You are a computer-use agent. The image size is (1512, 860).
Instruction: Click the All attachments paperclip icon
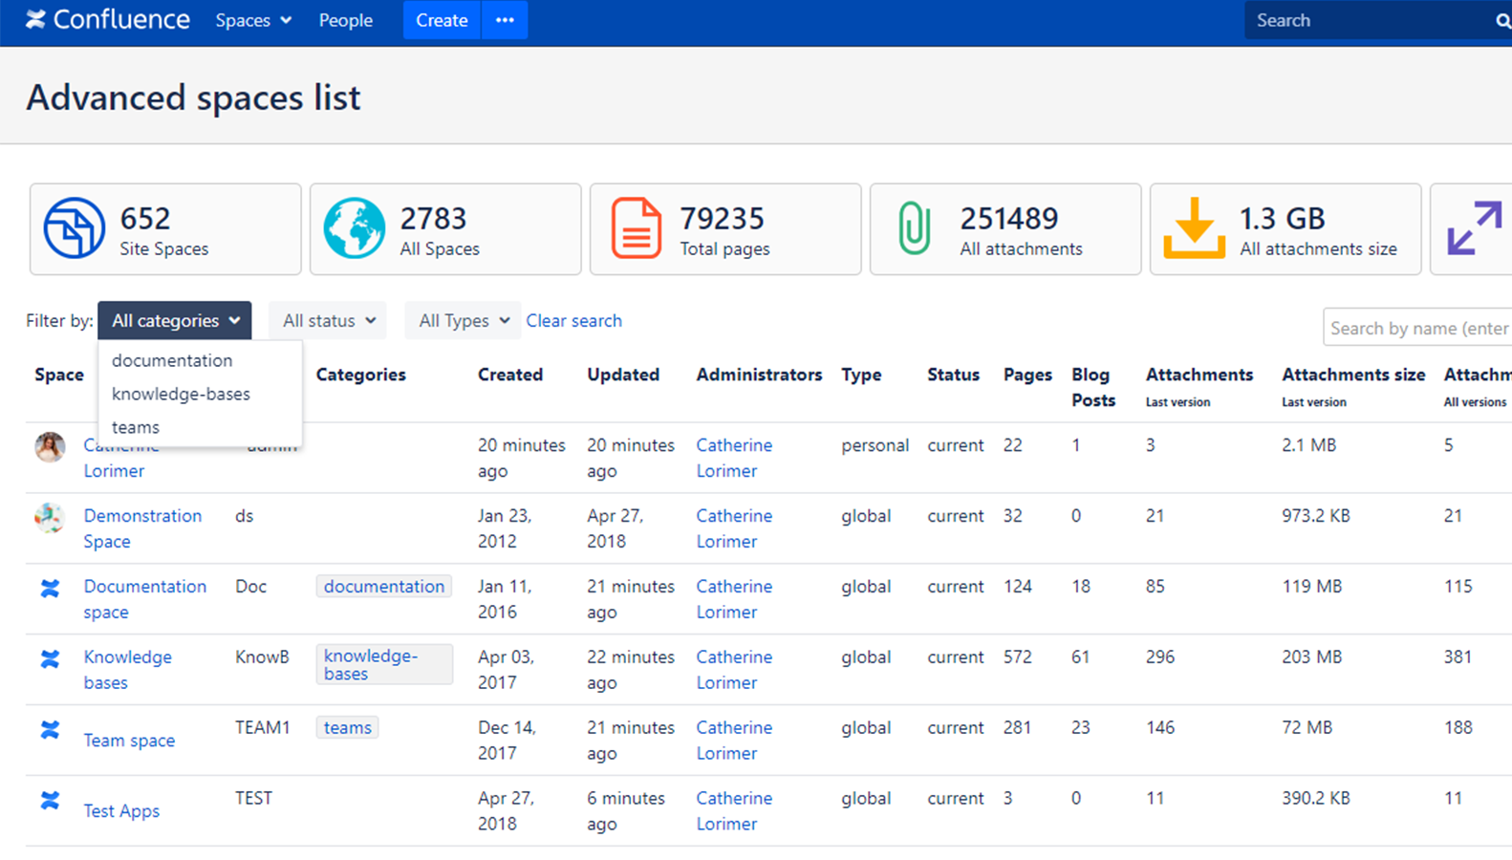(x=914, y=228)
